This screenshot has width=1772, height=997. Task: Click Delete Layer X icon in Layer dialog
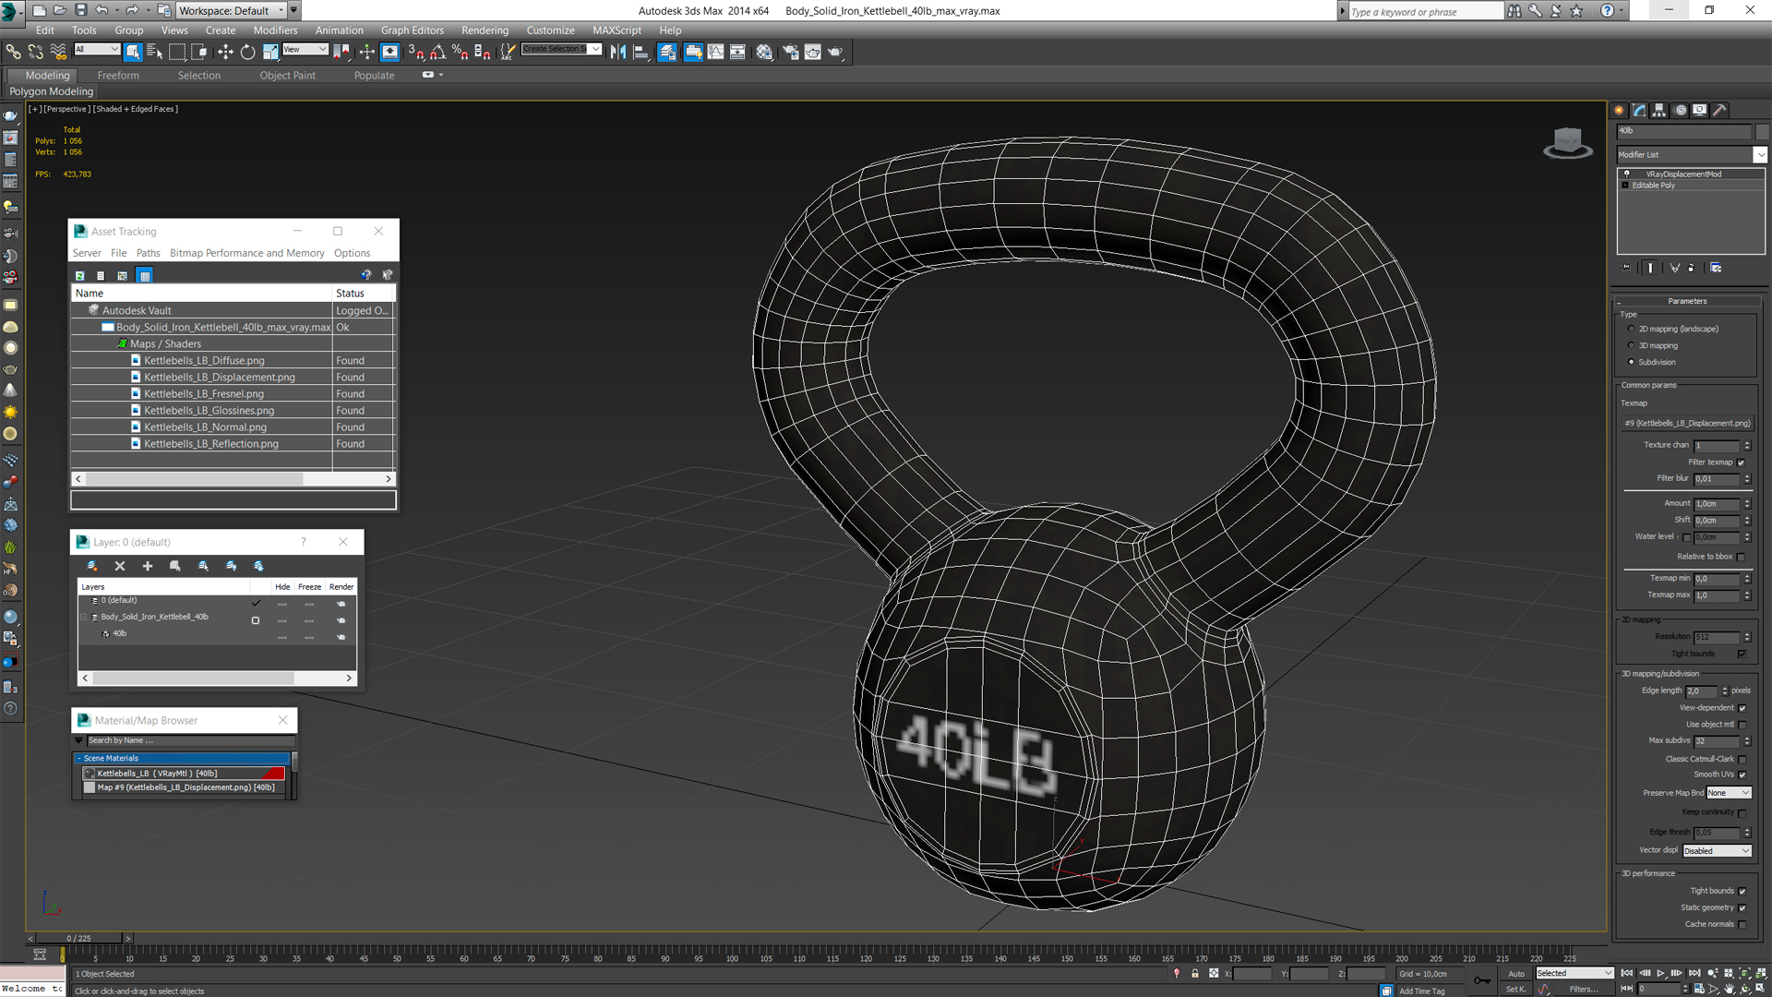119,566
